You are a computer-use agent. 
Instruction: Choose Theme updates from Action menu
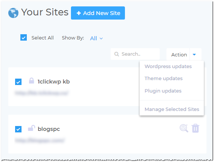[163, 79]
